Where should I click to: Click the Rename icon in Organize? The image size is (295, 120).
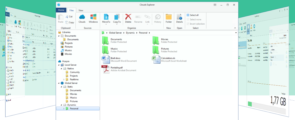tap(138, 17)
